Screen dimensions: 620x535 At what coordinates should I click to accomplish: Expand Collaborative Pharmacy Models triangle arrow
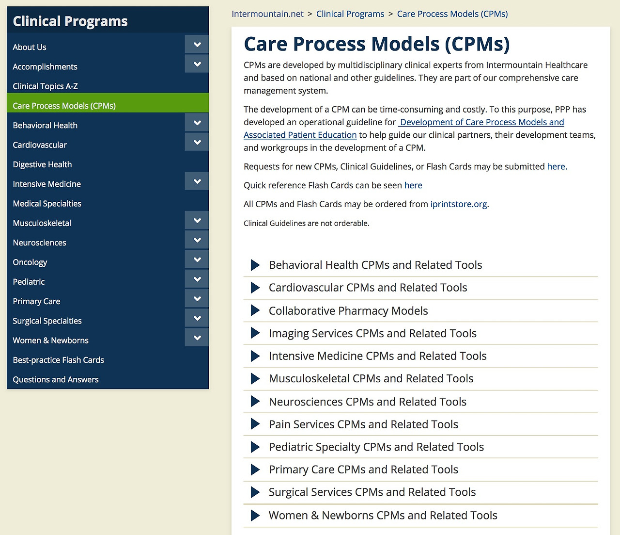pos(255,310)
